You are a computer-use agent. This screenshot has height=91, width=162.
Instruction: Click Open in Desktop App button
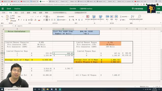(80, 13)
